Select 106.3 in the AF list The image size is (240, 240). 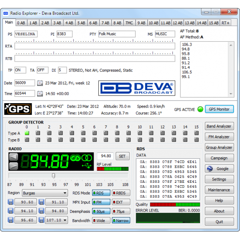tap(187, 44)
